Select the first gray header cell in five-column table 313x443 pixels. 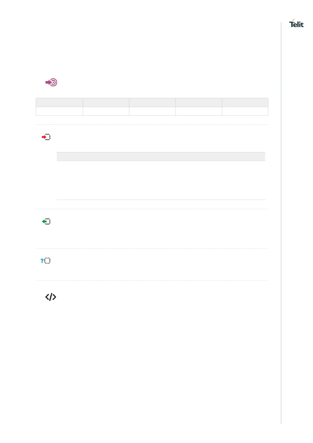point(59,102)
